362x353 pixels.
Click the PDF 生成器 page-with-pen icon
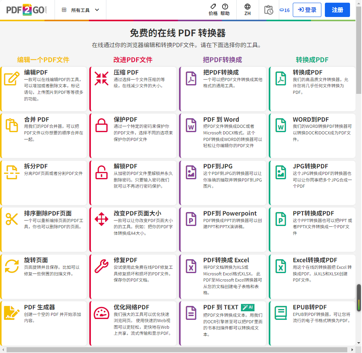(x=12, y=313)
